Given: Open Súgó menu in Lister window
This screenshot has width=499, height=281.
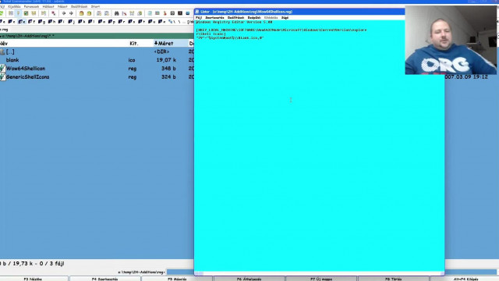Looking at the screenshot, I should coord(285,18).
